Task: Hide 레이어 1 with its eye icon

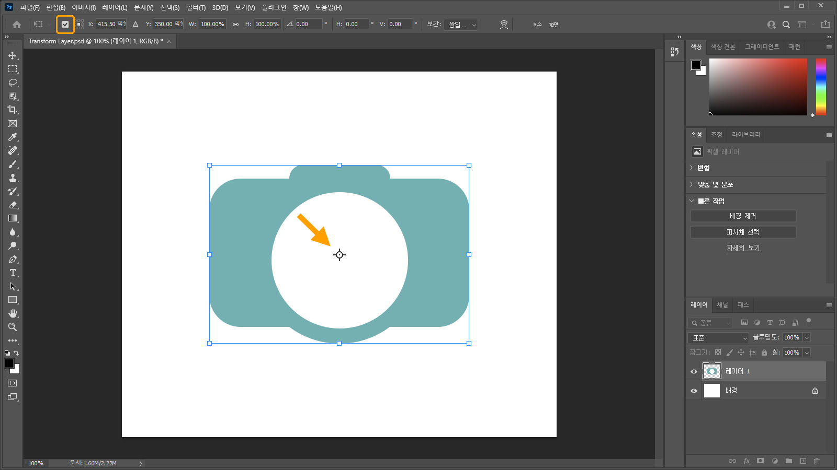Action: [694, 371]
